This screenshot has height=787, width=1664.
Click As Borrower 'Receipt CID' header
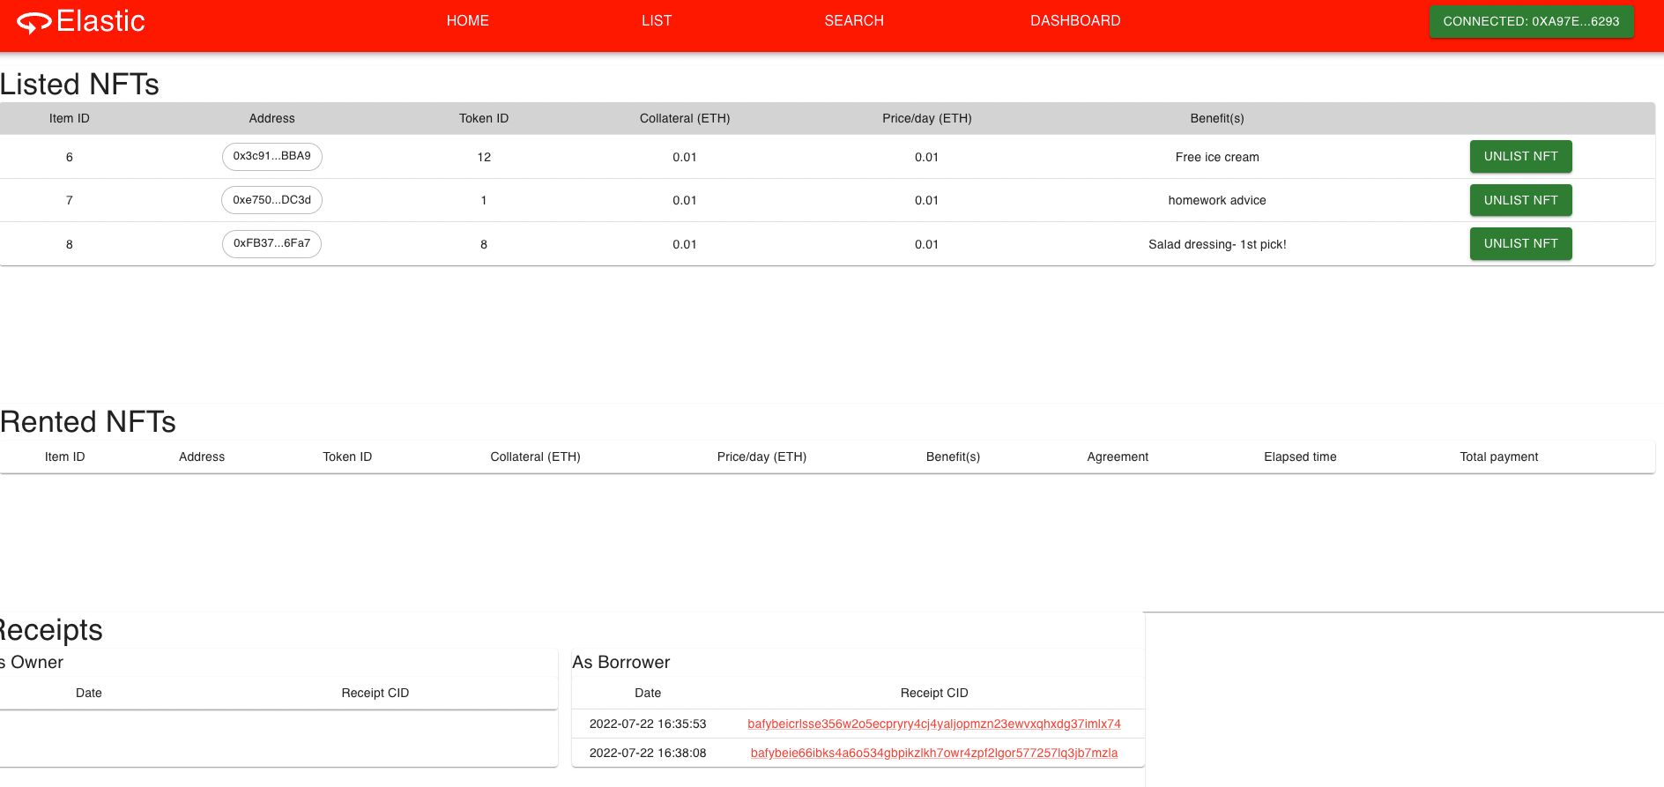934,693
